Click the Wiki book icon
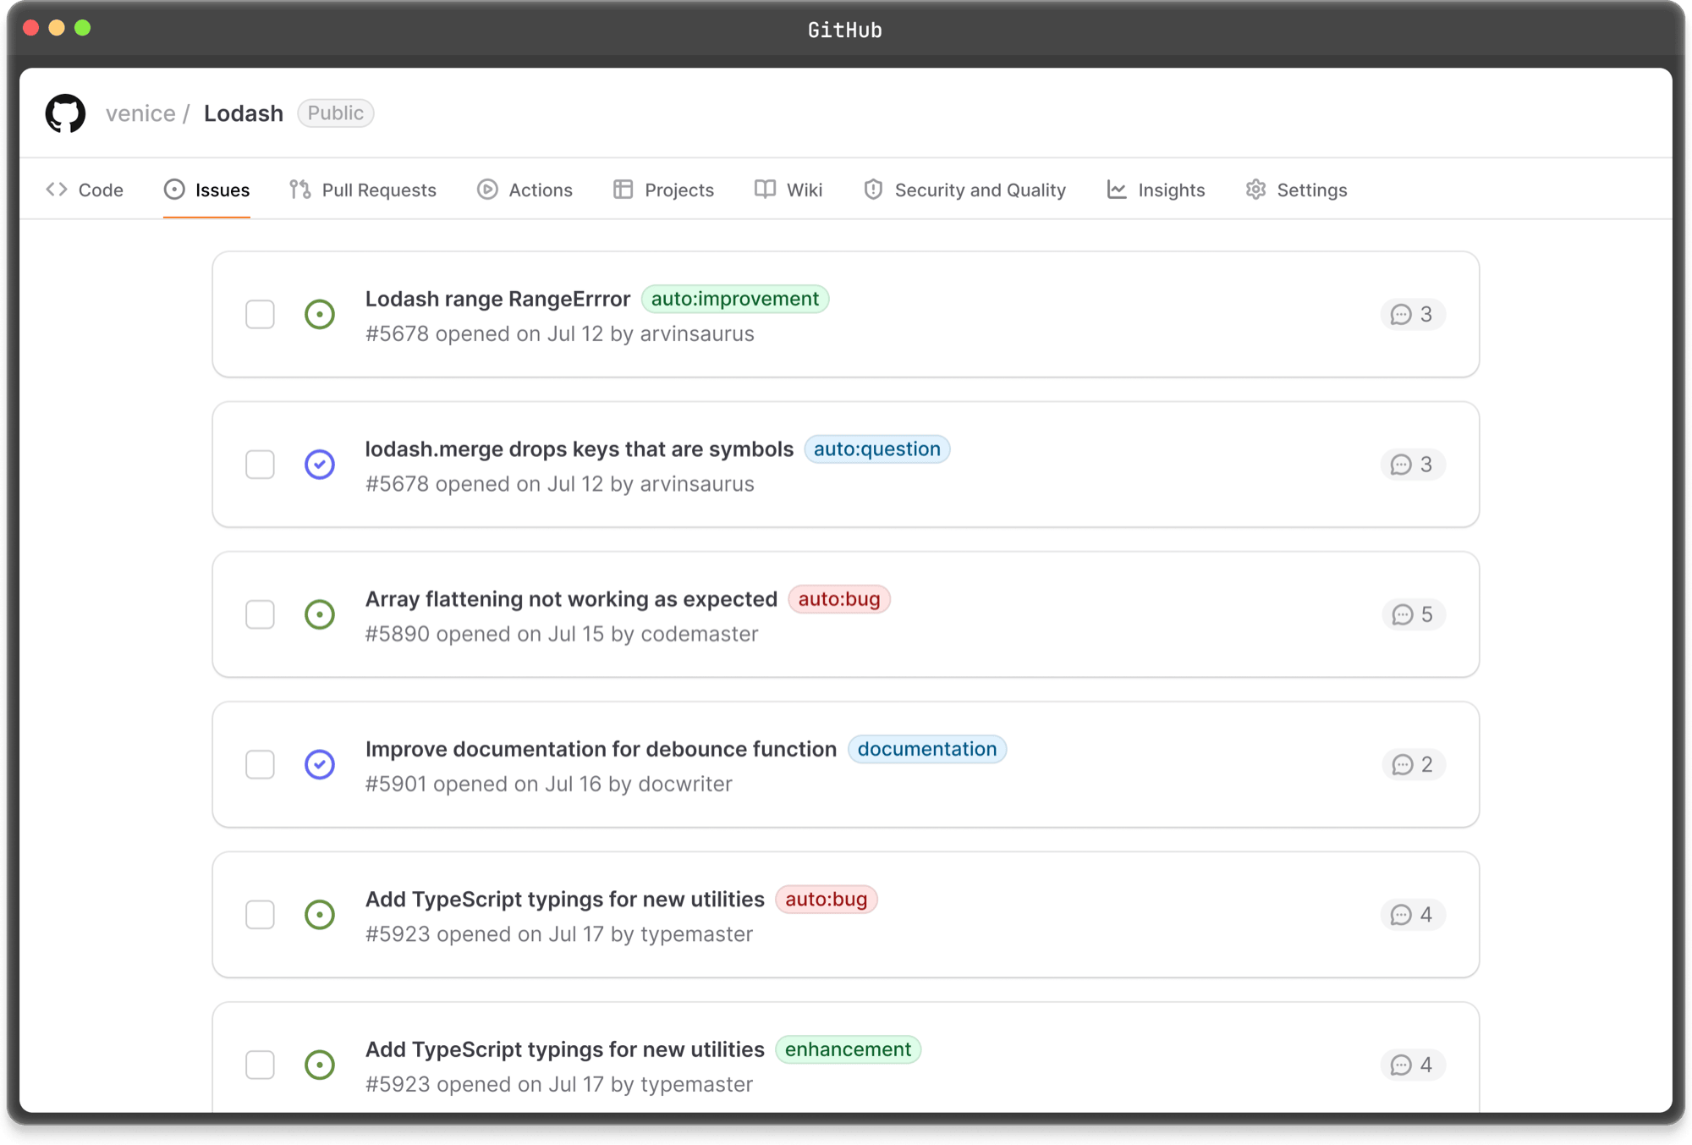Image resolution: width=1692 pixels, height=1145 pixels. (x=765, y=190)
